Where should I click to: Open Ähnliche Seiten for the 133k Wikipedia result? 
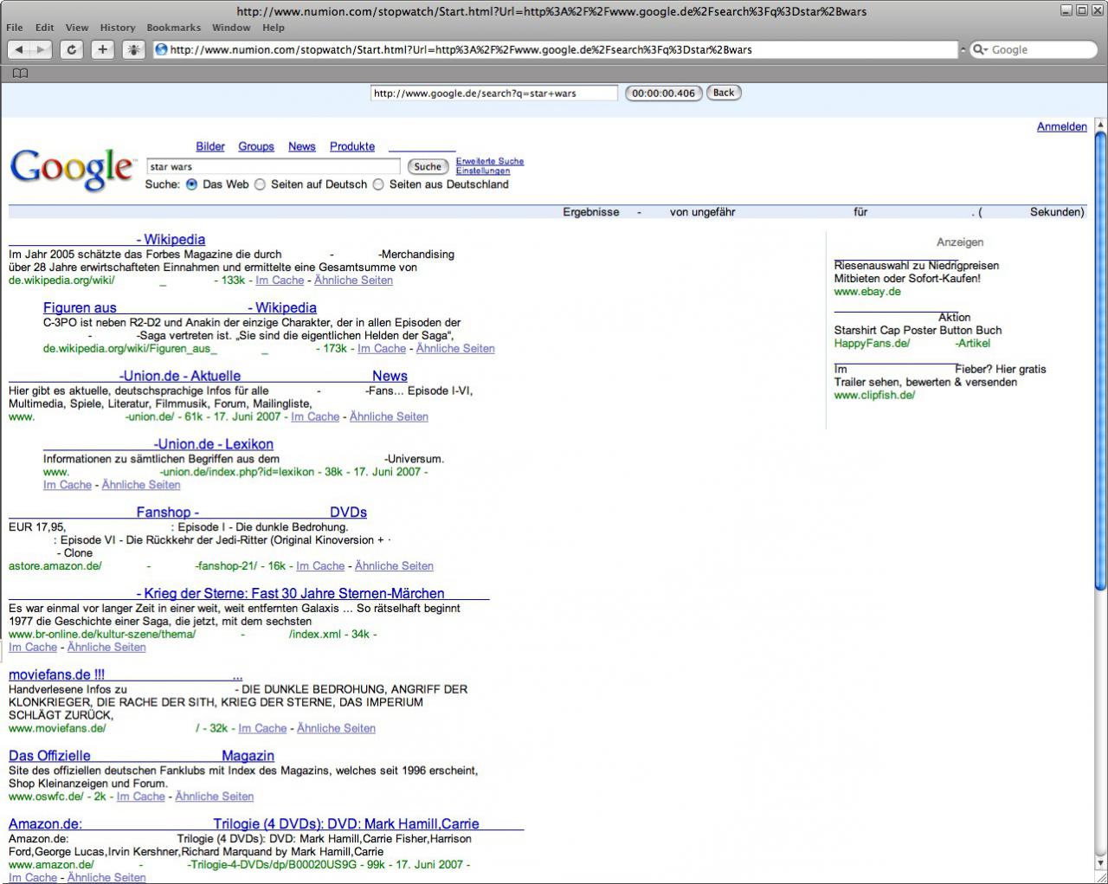[353, 281]
